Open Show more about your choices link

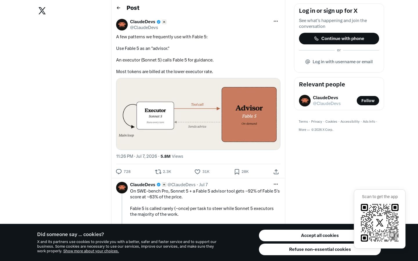coord(91,251)
